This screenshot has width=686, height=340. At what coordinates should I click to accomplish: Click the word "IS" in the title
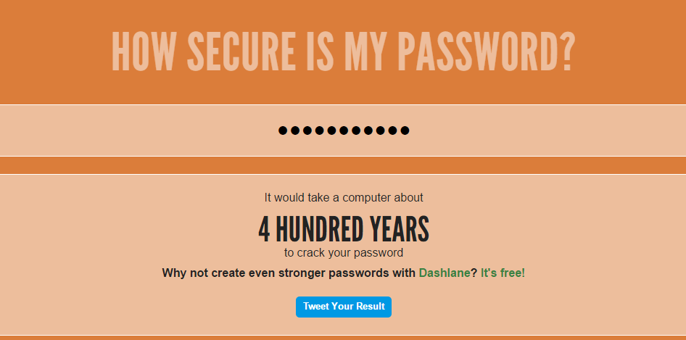coord(319,52)
